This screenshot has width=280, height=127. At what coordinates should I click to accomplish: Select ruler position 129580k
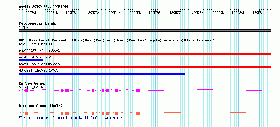click(x=238, y=13)
